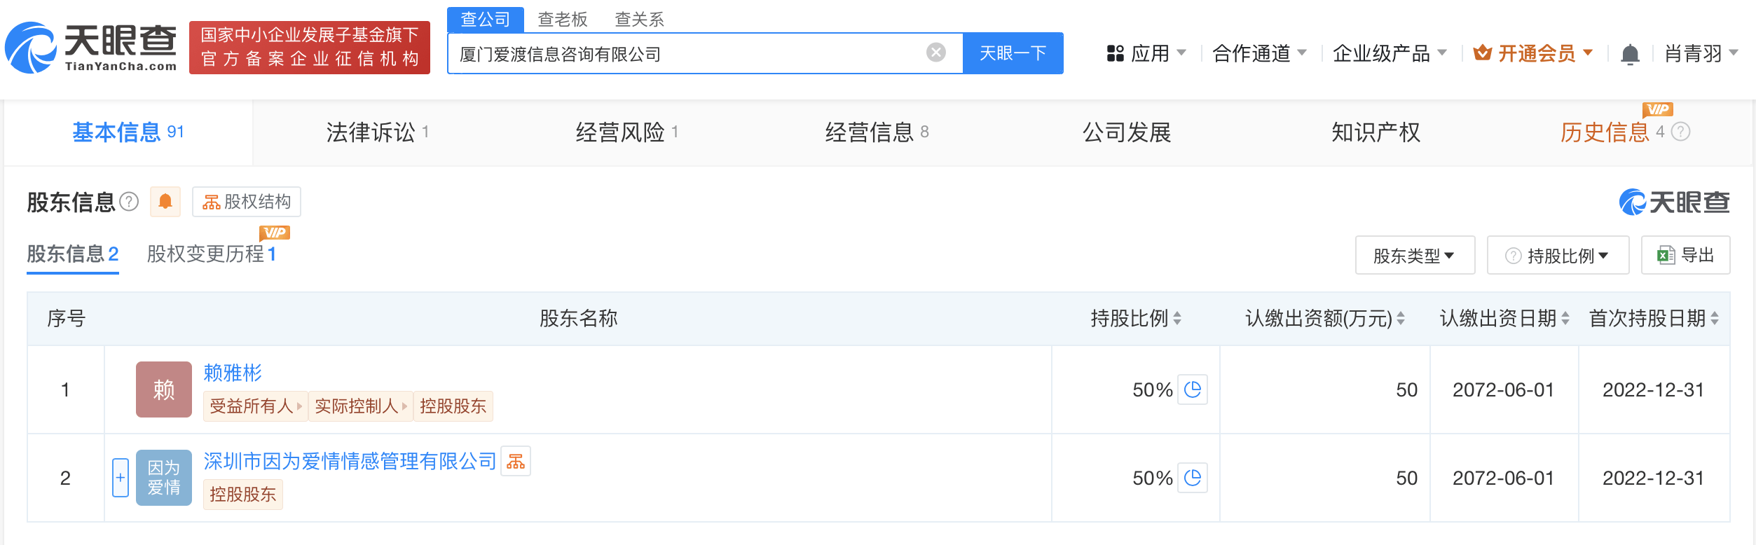Sort by 首次持股日期 column

click(x=1714, y=319)
